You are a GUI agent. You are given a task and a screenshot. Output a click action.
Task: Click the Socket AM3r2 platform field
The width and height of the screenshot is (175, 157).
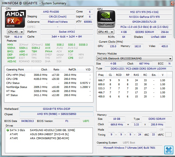[x=67, y=32]
